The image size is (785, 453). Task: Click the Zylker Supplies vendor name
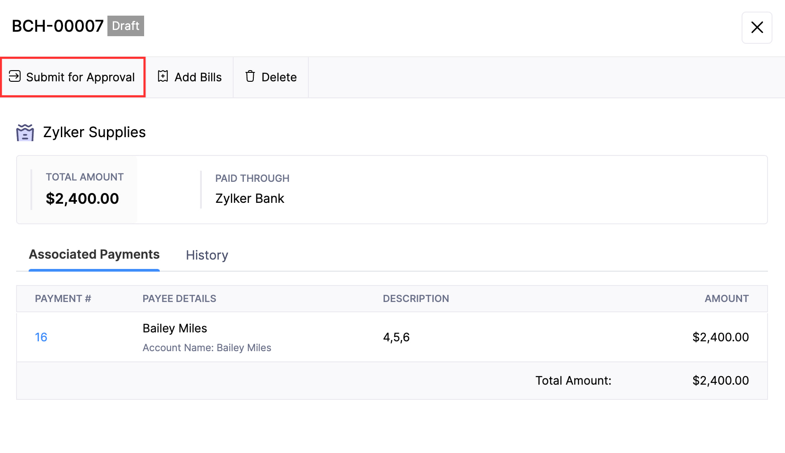pyautogui.click(x=94, y=132)
